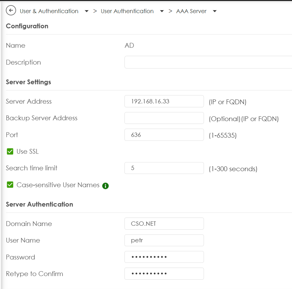Click the Configuration section heading

pos(27,26)
